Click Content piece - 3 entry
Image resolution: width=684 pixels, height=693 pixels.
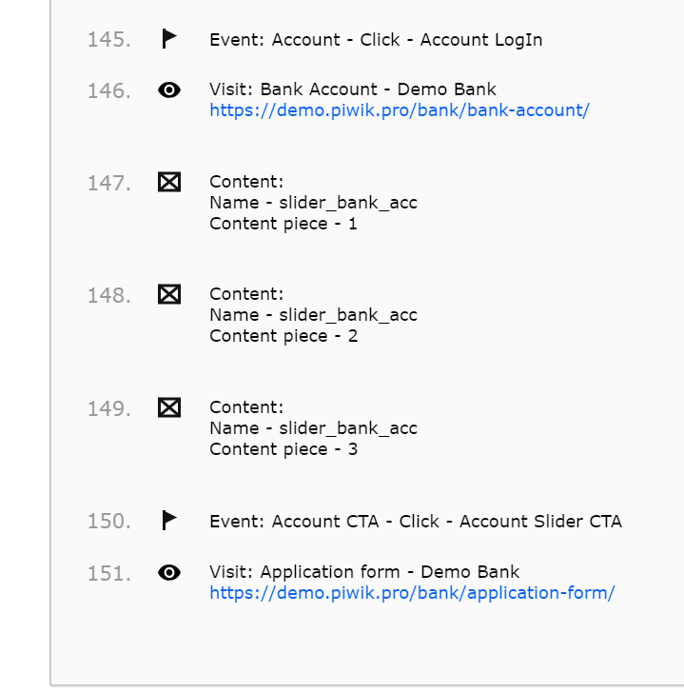[283, 449]
